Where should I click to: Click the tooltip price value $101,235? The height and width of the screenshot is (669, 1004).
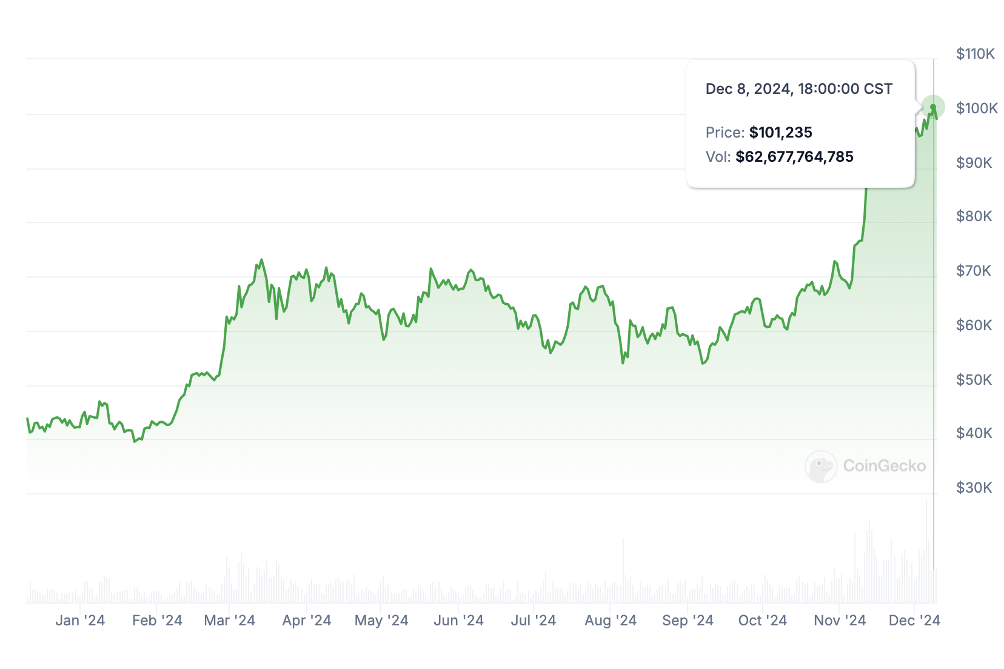pos(781,133)
